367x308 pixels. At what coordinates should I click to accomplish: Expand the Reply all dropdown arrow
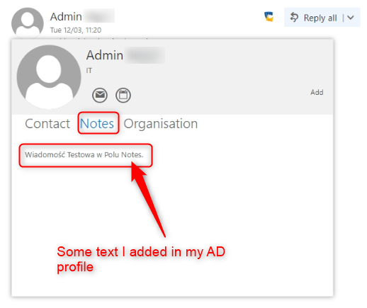pos(351,18)
